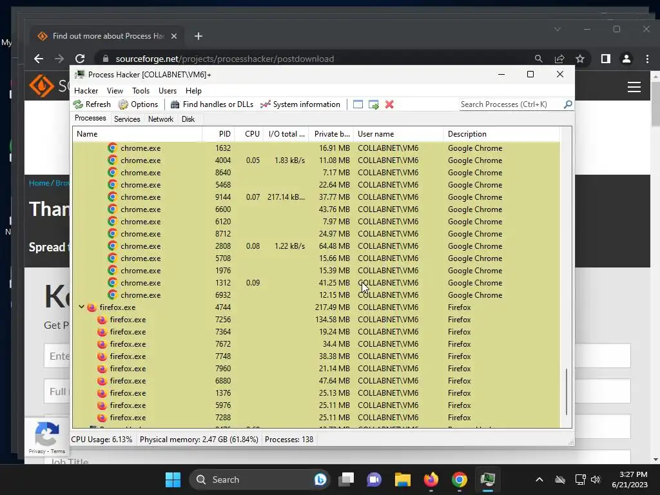Switch to the Network tab
660x495 pixels.
point(160,119)
